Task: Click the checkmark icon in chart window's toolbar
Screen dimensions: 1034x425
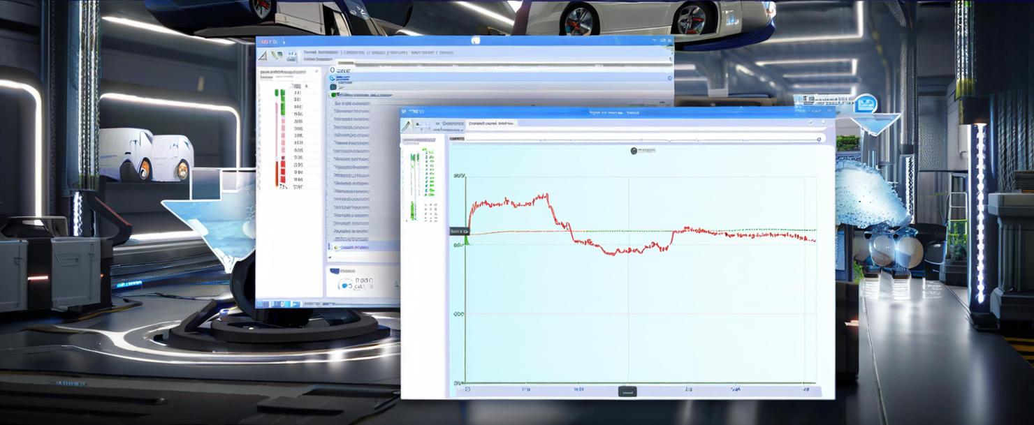Action: pyautogui.click(x=810, y=123)
